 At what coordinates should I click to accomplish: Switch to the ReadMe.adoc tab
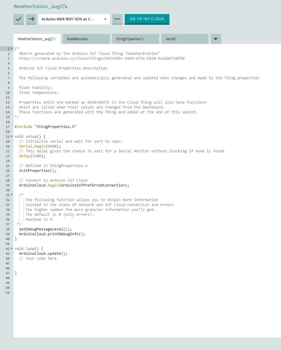pos(86,38)
